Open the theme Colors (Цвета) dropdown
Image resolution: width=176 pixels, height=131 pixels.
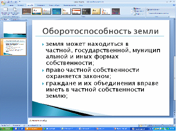137,9
